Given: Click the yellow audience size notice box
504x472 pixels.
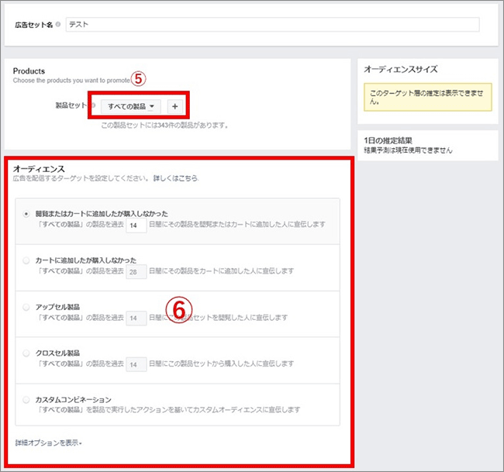Looking at the screenshot, I should coord(427,98).
